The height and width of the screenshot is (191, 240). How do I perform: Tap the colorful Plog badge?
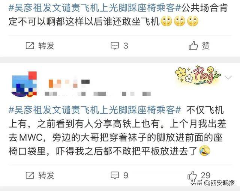pos(198,75)
